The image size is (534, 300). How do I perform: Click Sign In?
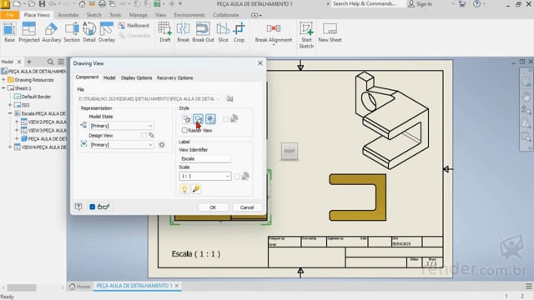(x=421, y=4)
